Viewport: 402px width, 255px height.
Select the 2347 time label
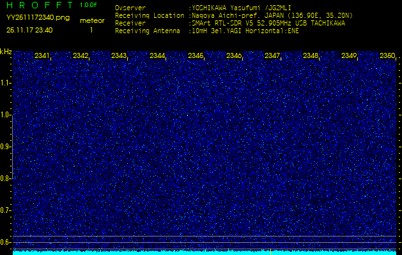[x=272, y=56]
